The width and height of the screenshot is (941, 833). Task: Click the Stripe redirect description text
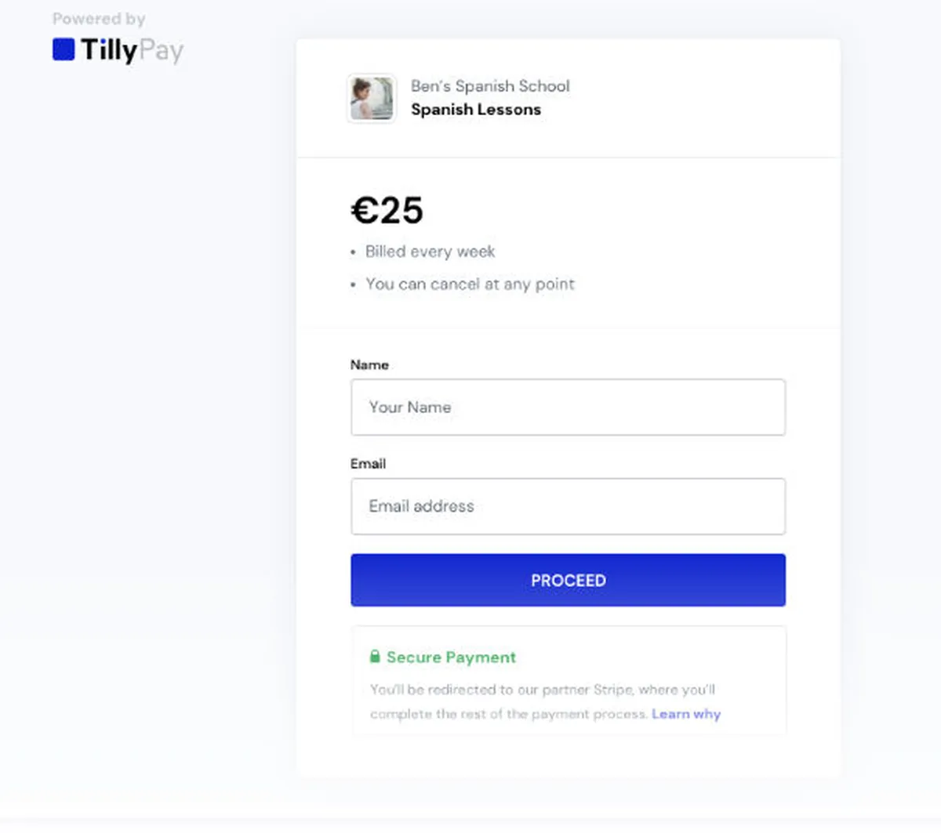point(542,690)
